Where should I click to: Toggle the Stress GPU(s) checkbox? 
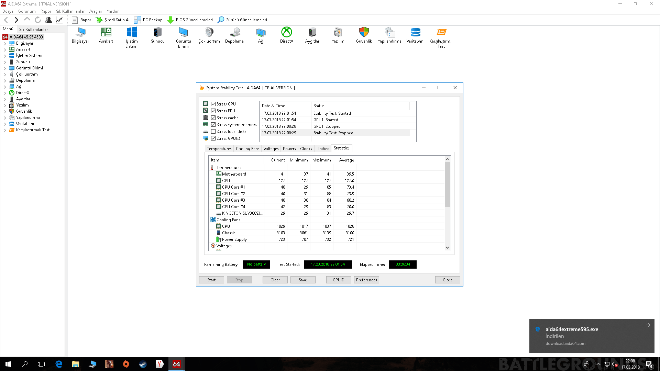(213, 138)
